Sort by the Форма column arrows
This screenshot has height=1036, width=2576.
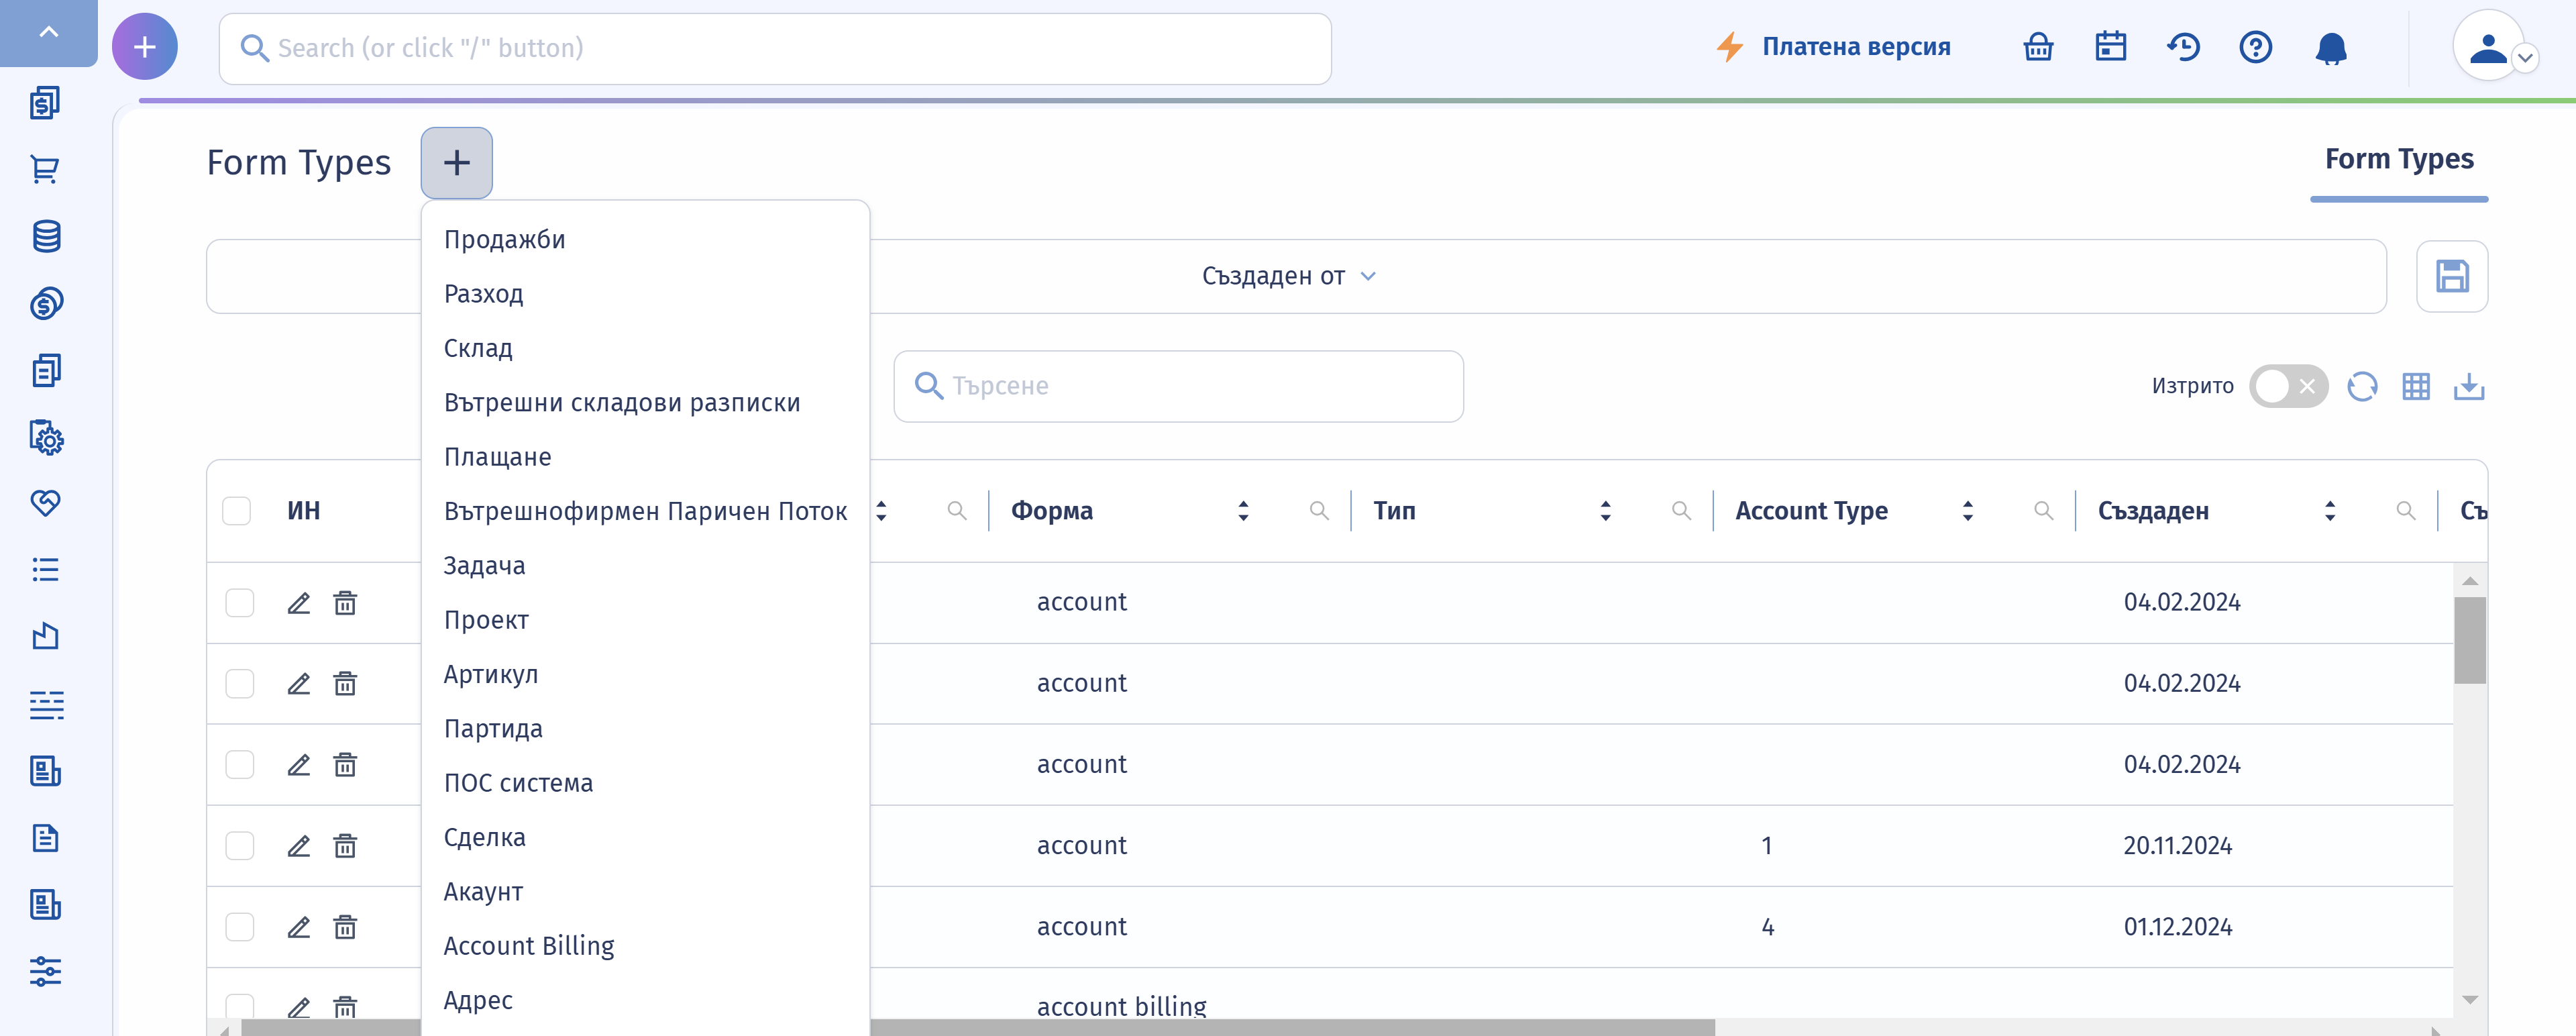tap(1243, 511)
